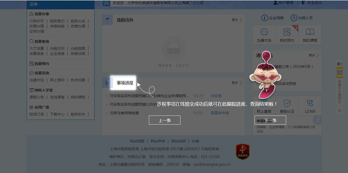Click 税务登记 in the menu
348x173 pixels.
[57, 21]
